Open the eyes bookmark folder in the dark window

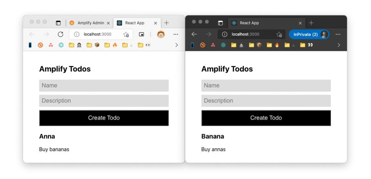click(x=307, y=45)
